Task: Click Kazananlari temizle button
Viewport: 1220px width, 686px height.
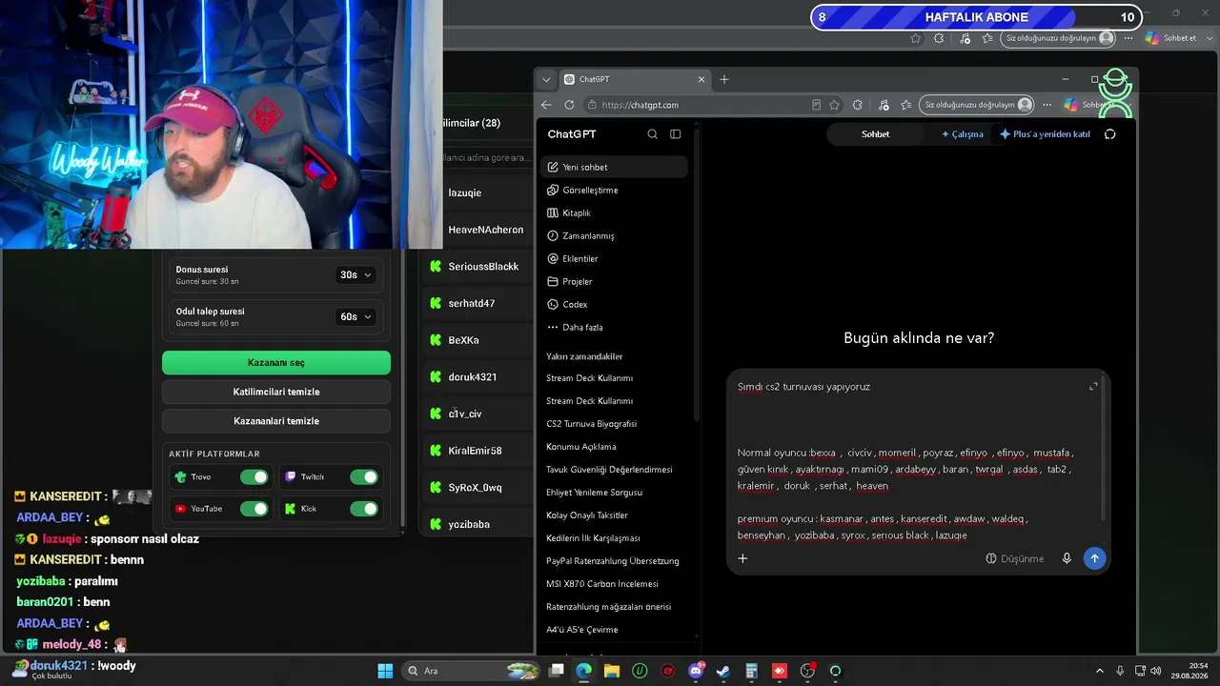Action: pyautogui.click(x=276, y=421)
